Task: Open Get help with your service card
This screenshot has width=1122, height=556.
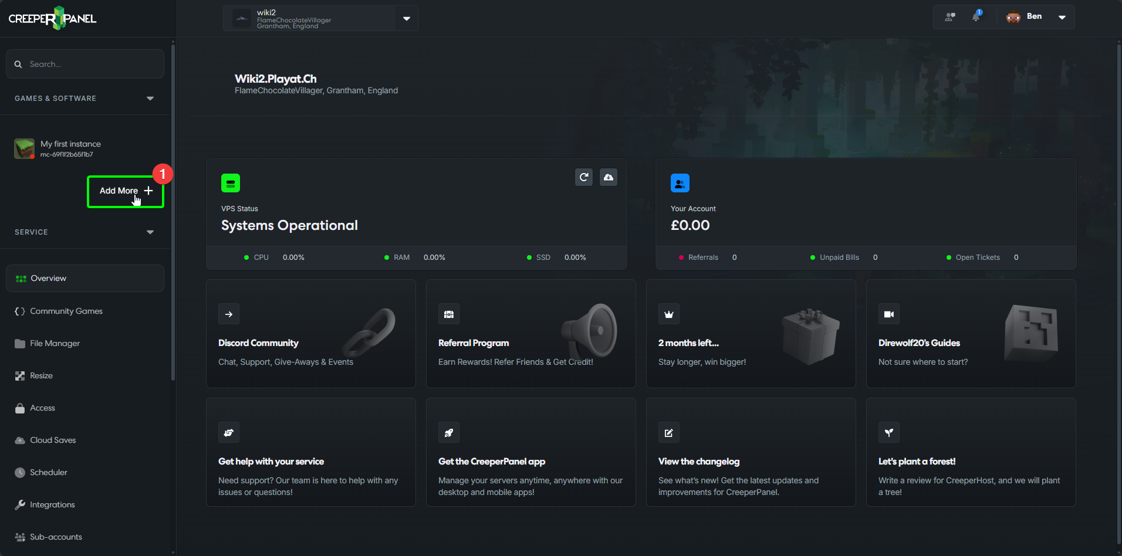Action: click(x=311, y=452)
